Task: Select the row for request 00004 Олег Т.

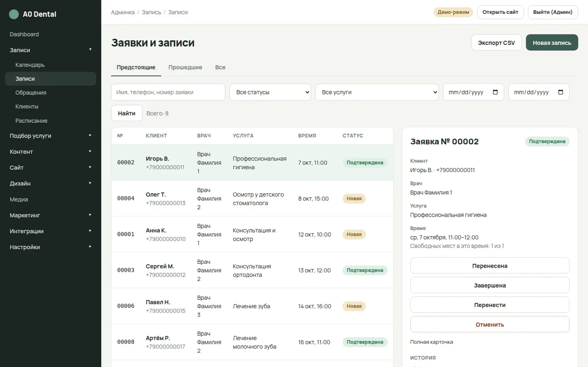Action: 252,198
